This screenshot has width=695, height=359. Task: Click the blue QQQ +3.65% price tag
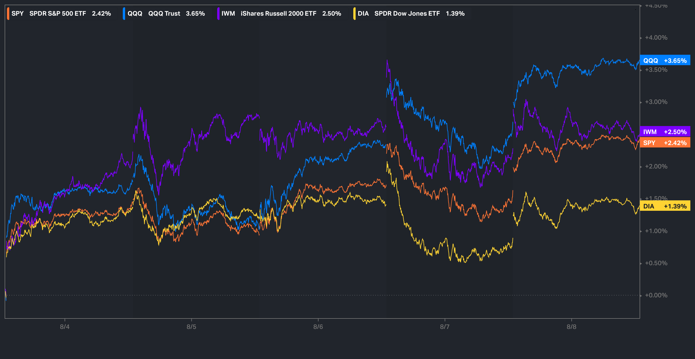(x=665, y=61)
